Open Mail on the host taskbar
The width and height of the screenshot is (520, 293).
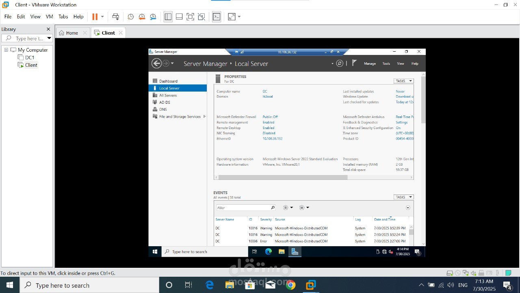click(x=270, y=285)
